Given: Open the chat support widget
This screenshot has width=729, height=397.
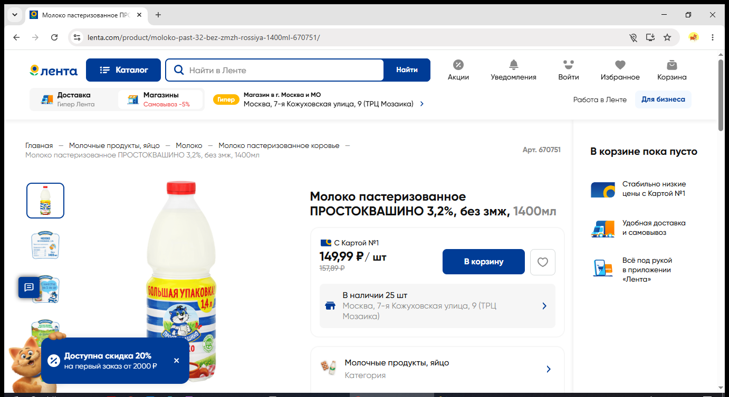Looking at the screenshot, I should (x=29, y=287).
